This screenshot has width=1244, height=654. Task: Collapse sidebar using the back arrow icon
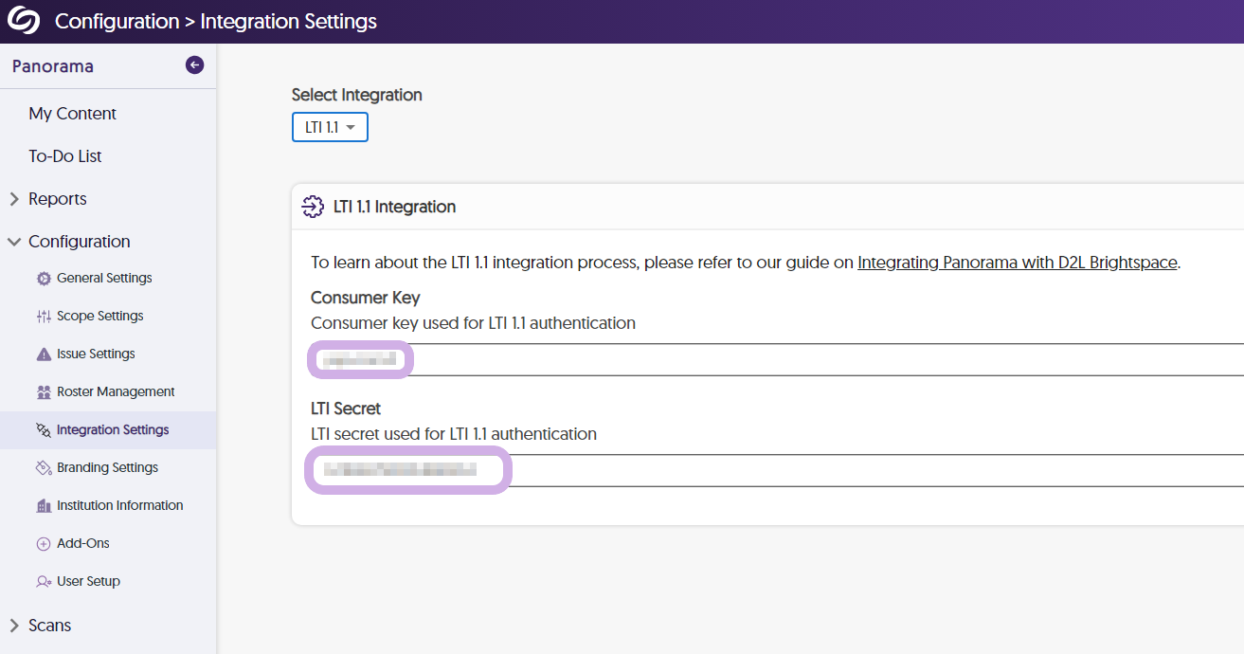(x=194, y=65)
